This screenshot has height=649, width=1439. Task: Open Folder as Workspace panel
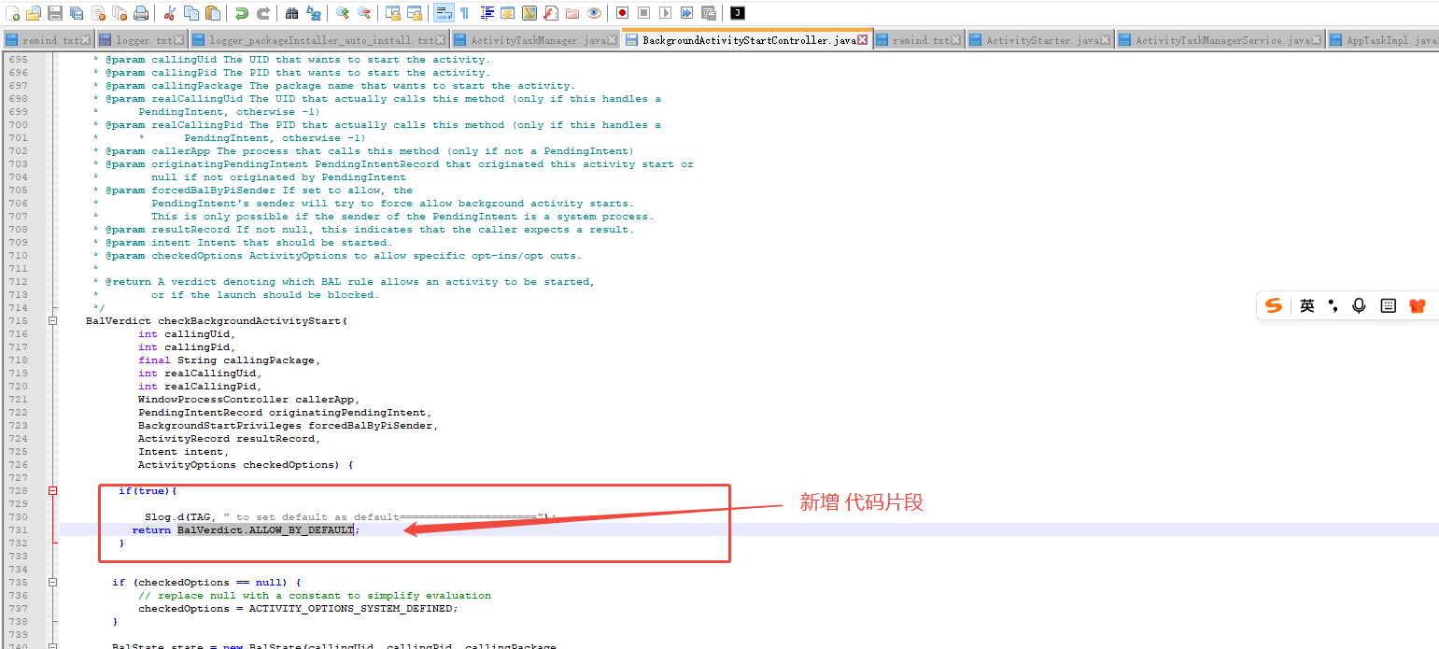[571, 13]
